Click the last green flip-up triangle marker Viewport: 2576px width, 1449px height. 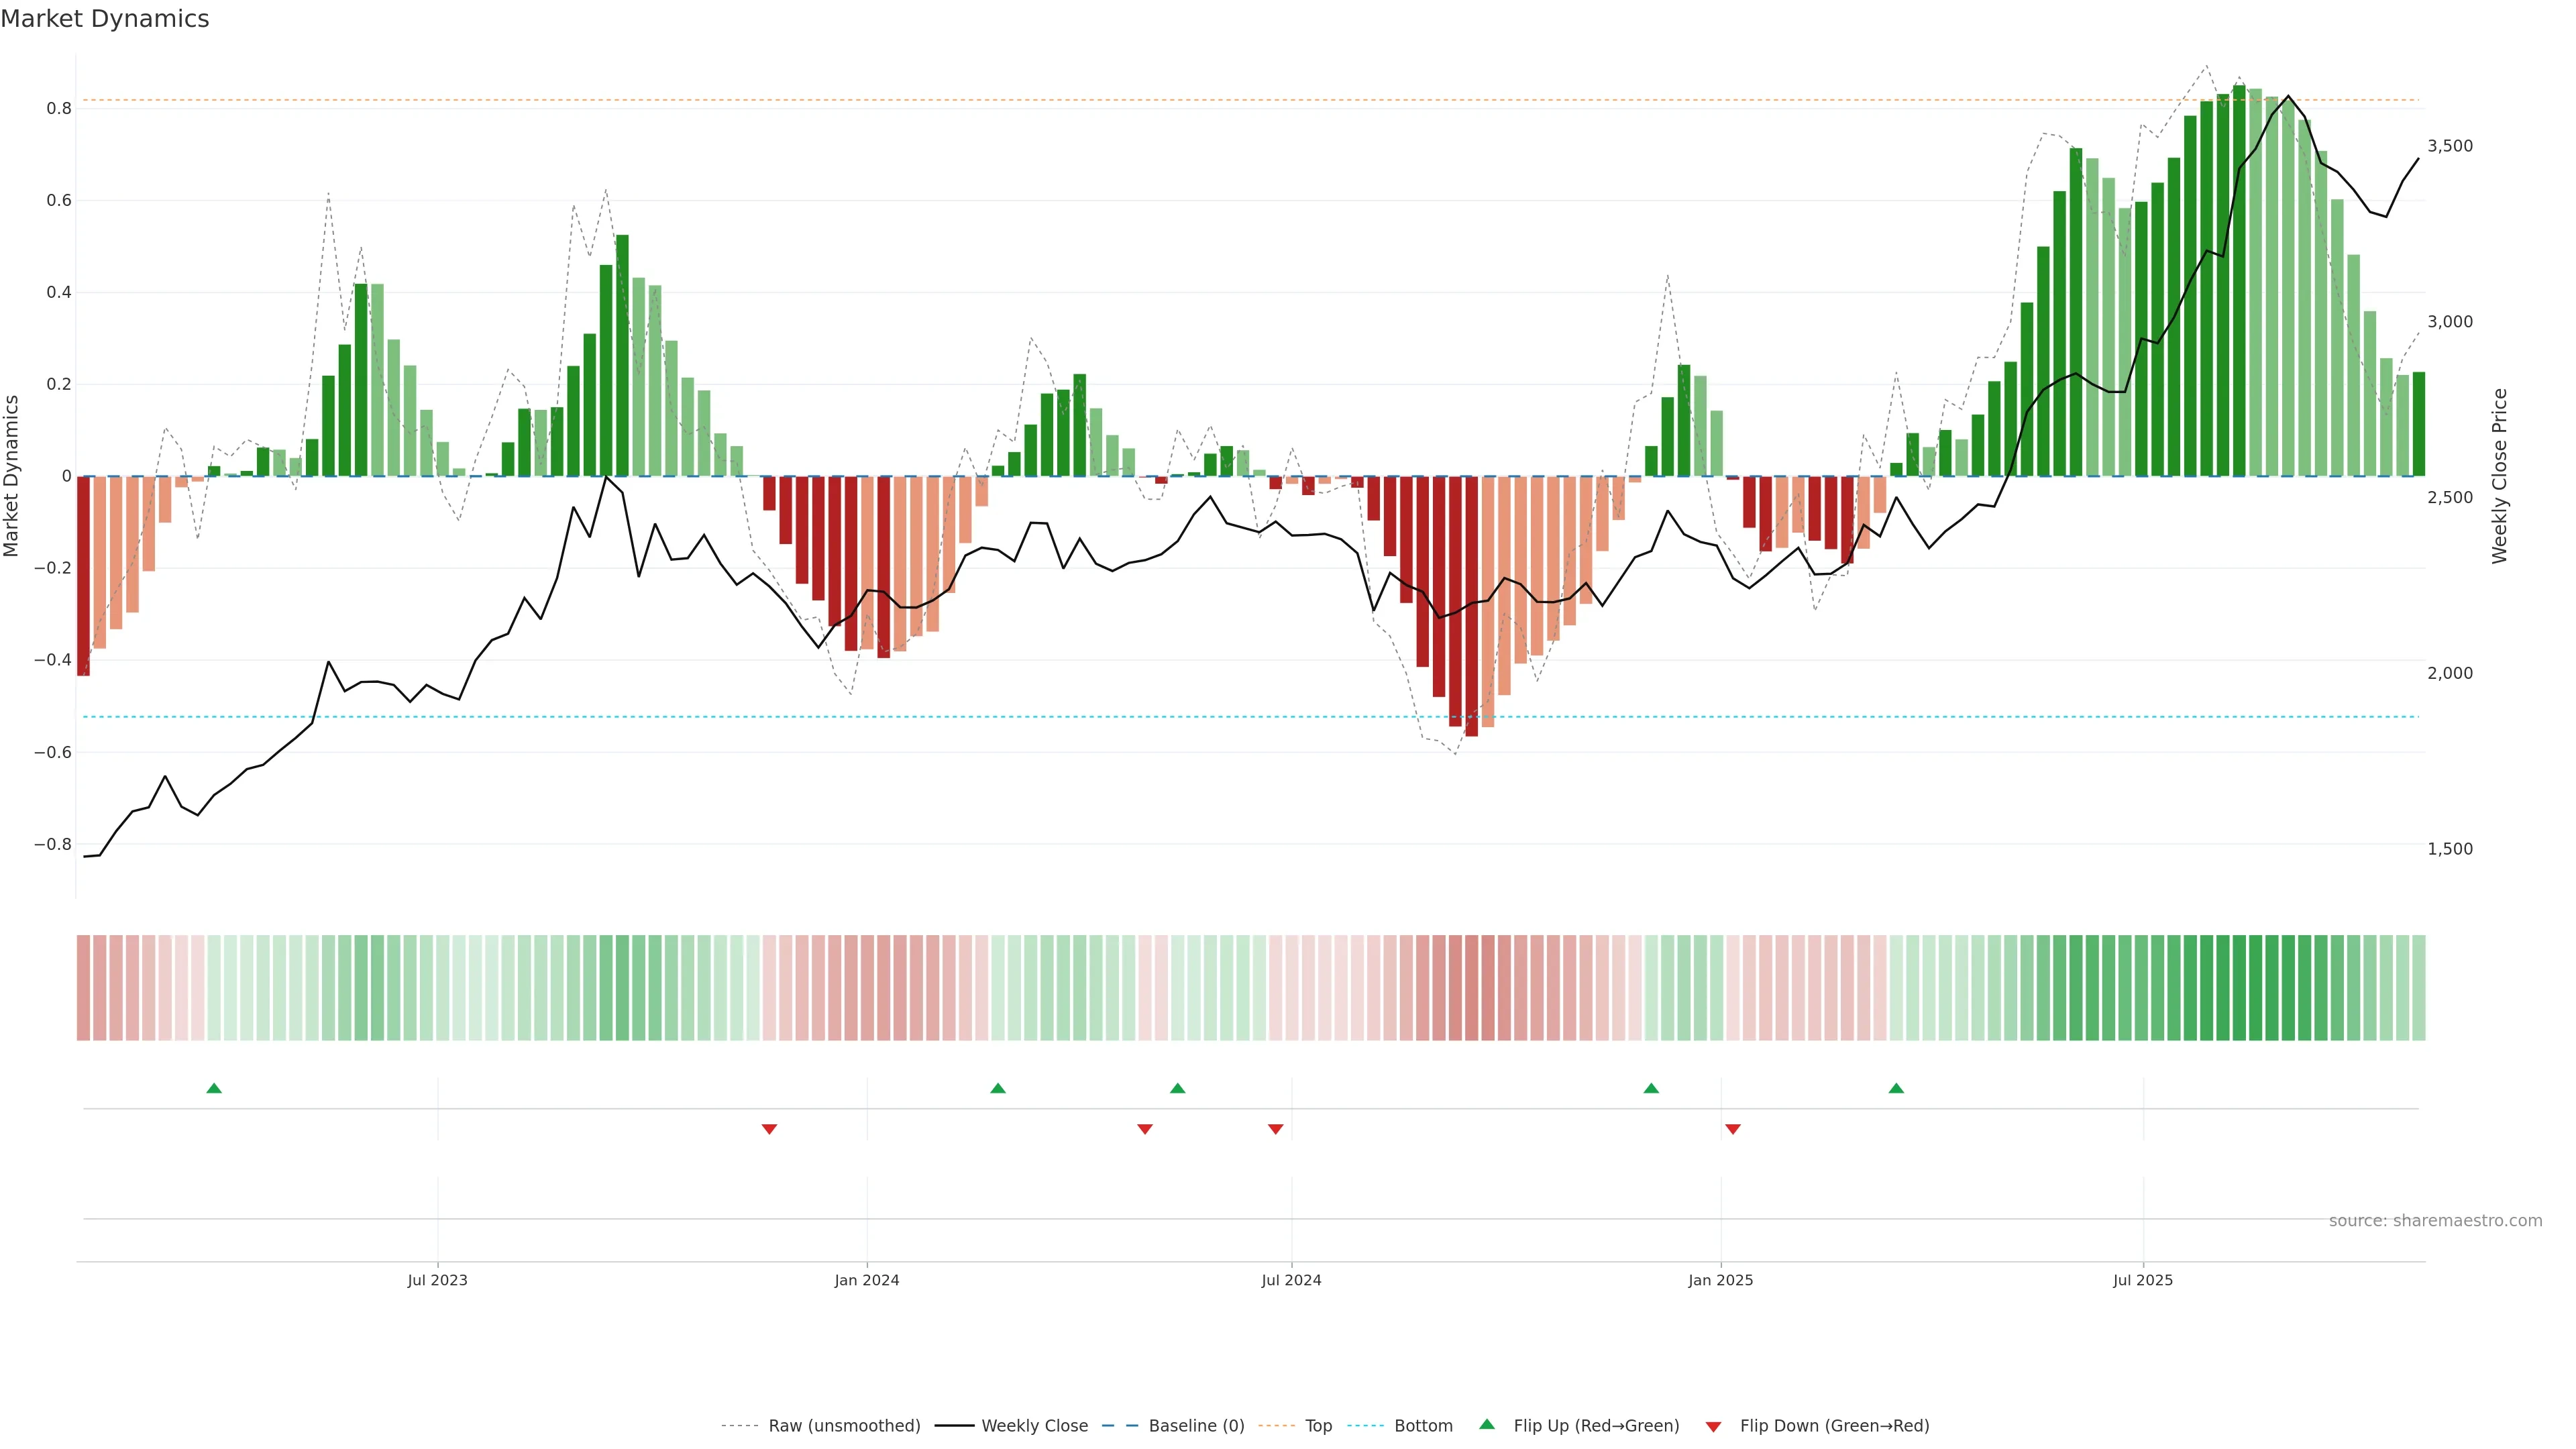(1896, 1088)
